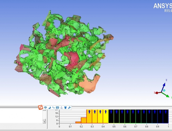Click the red X axis on triad
This screenshot has width=172, height=131.
pos(156,93)
